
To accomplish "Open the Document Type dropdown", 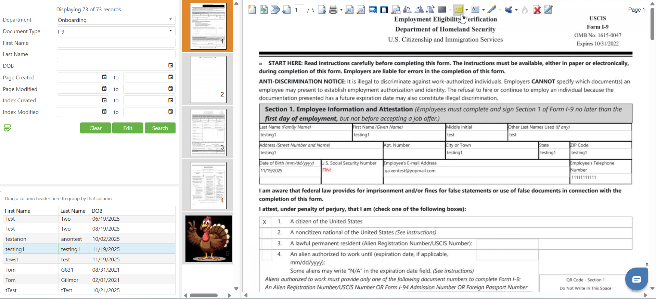I will (170, 31).
